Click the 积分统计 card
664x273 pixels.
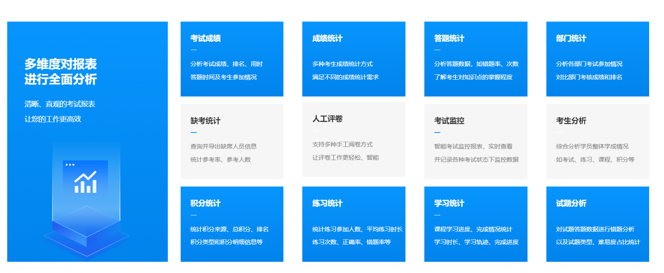click(232, 224)
